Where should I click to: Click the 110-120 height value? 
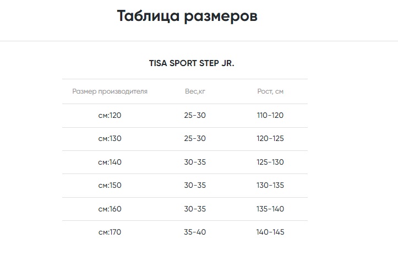point(270,115)
